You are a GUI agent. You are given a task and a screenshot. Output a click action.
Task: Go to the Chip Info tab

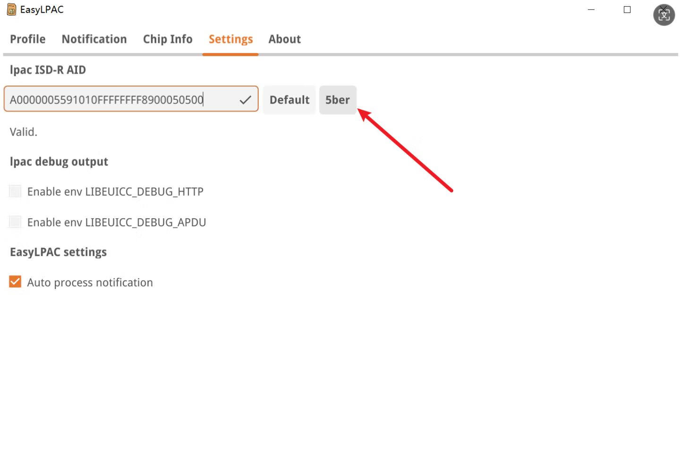tap(168, 39)
